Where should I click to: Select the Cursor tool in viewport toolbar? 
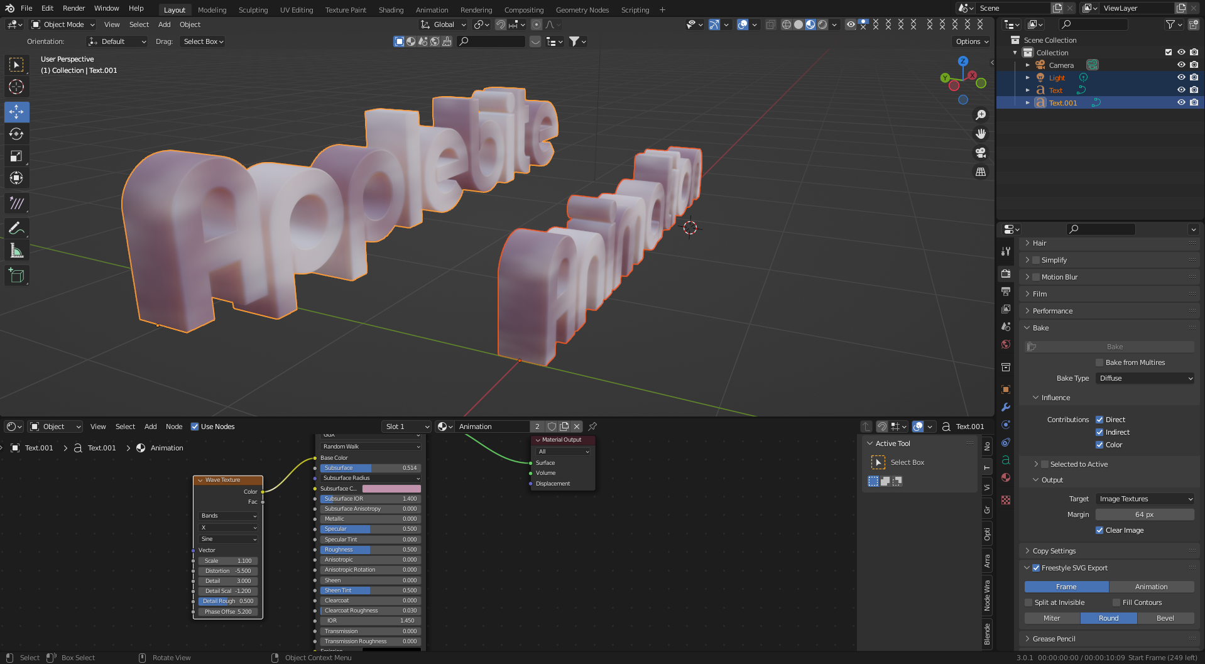tap(17, 87)
